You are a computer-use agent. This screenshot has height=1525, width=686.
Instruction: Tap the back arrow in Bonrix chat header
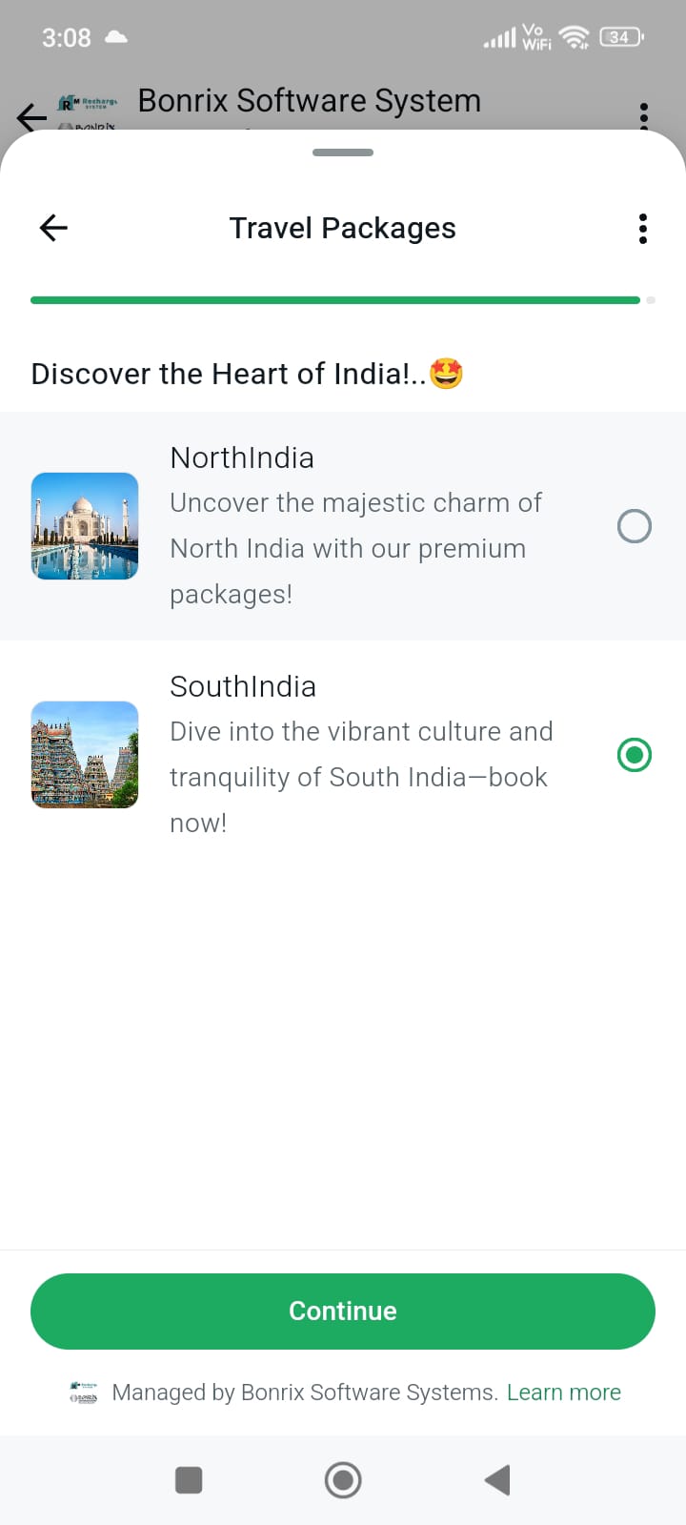[x=30, y=117]
